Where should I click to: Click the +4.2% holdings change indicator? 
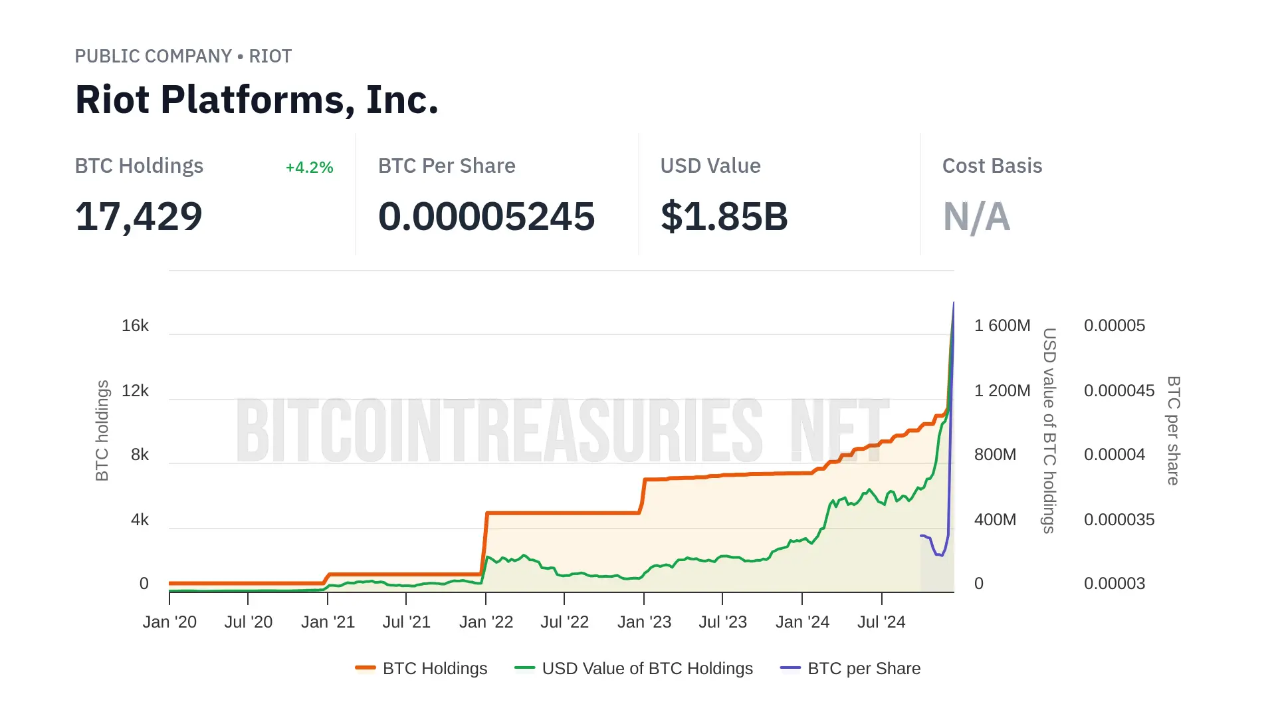[309, 168]
